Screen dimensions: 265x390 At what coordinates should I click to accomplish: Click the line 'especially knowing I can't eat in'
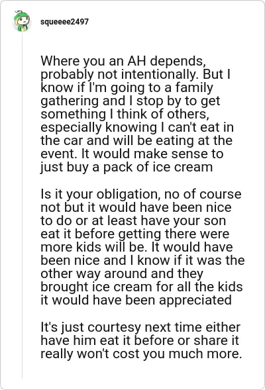[x=137, y=127]
